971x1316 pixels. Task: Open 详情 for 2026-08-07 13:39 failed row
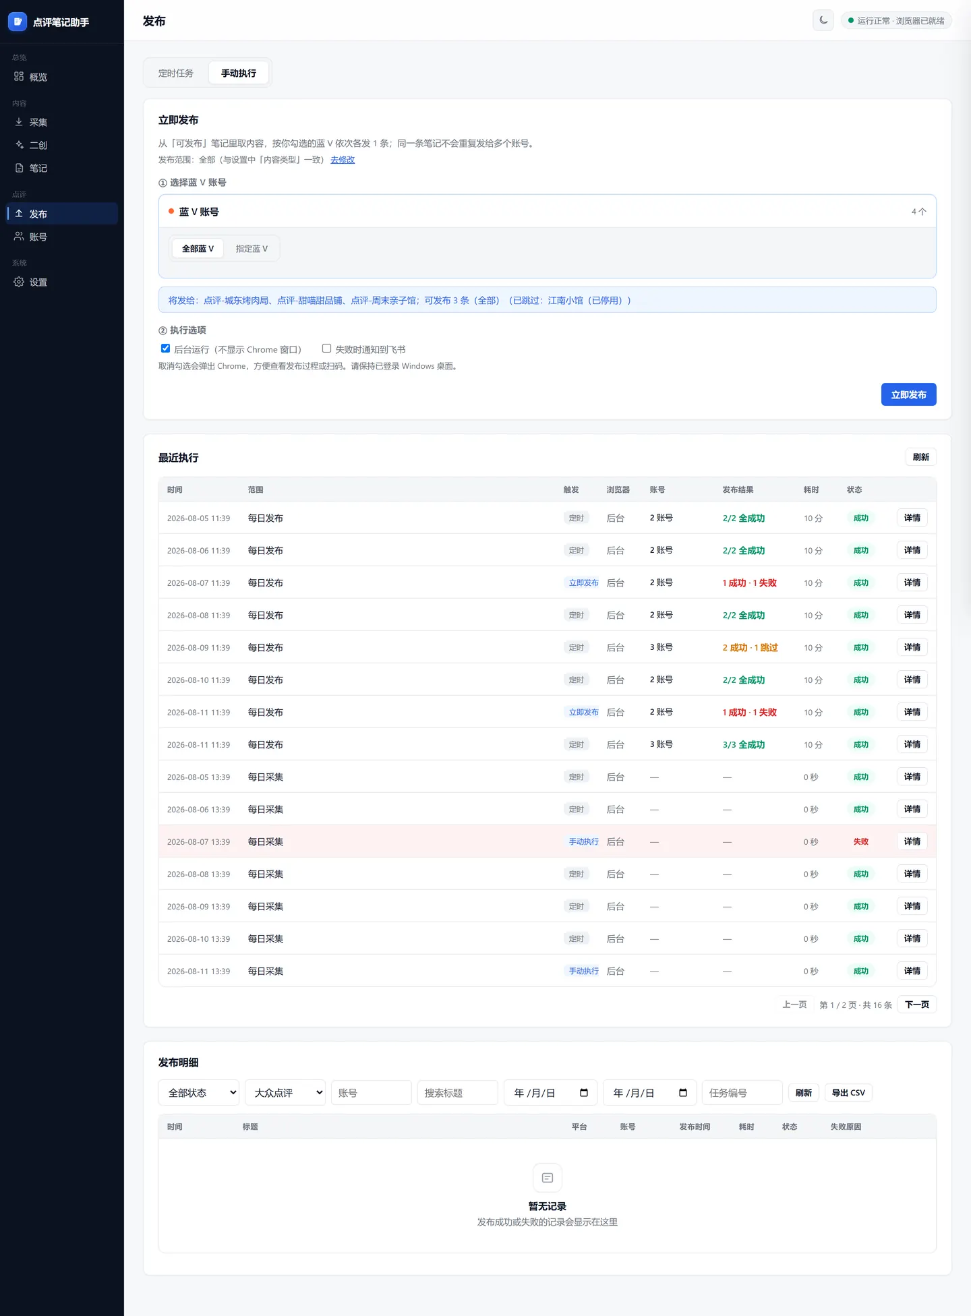912,841
